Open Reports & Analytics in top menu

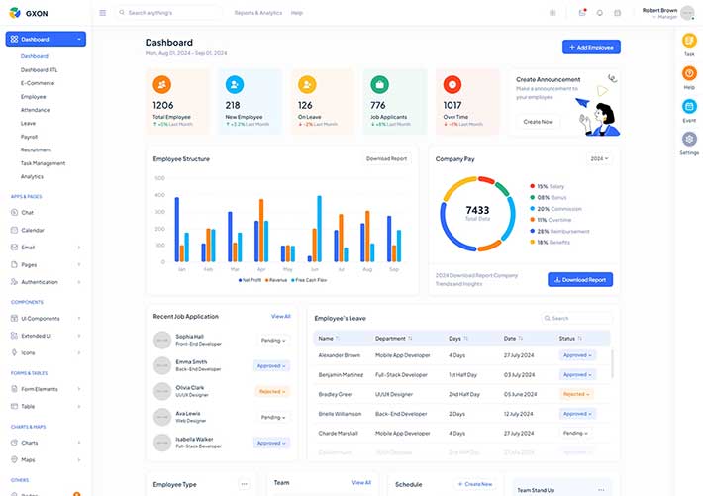(x=257, y=13)
